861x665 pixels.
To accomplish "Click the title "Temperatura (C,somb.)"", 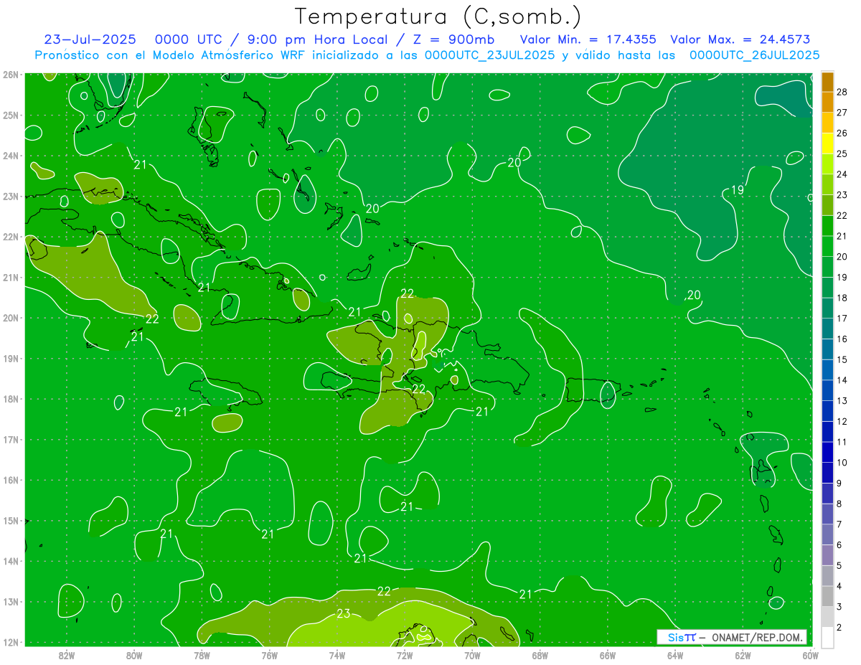I will (x=438, y=16).
